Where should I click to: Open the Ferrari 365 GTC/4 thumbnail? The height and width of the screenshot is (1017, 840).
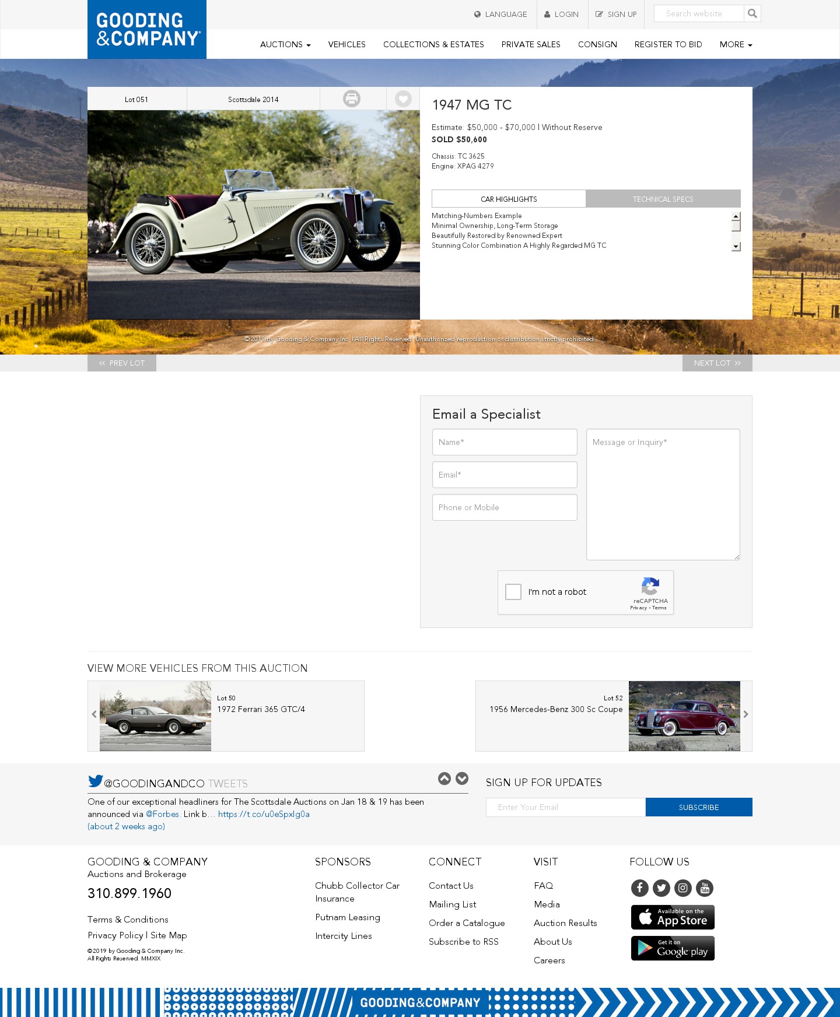point(155,716)
